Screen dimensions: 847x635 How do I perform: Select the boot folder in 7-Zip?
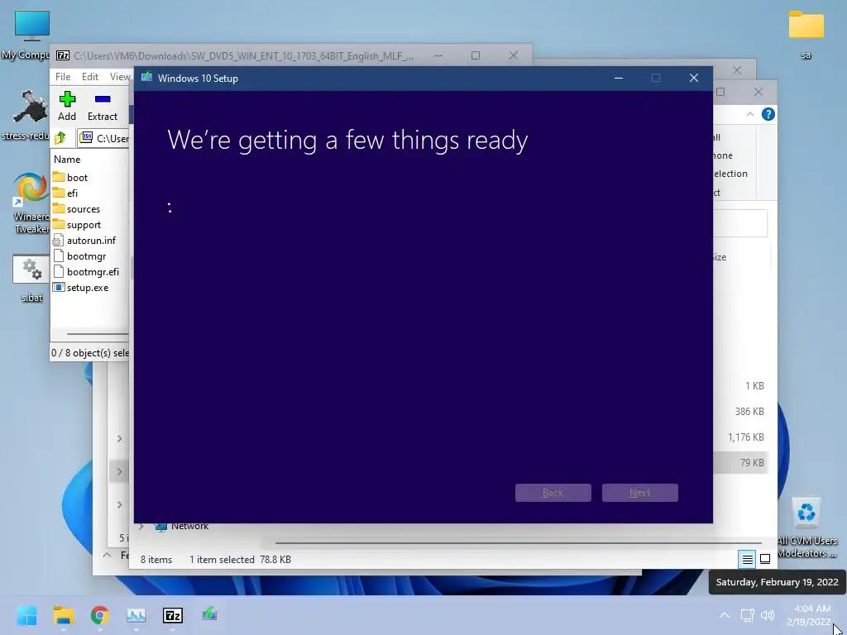click(77, 177)
